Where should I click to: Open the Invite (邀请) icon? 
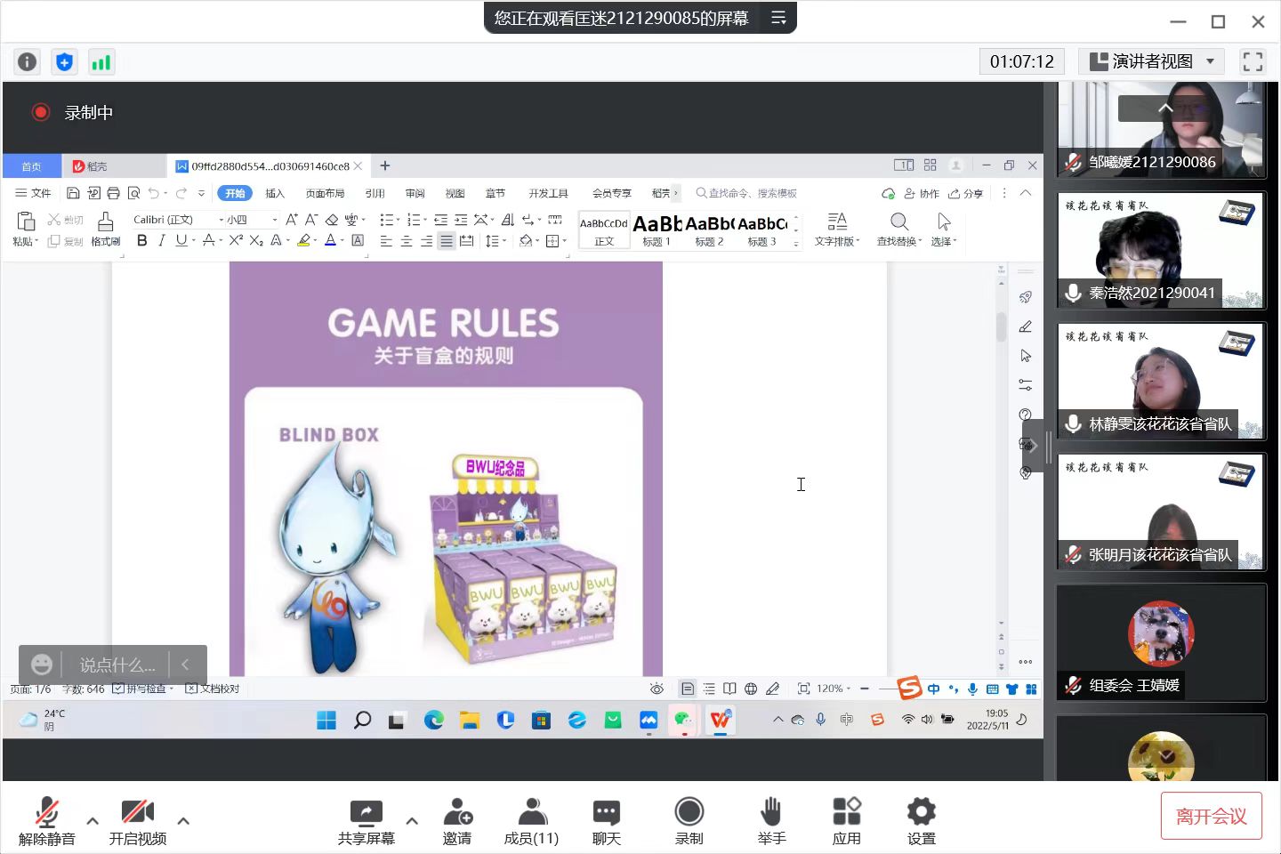(x=457, y=821)
